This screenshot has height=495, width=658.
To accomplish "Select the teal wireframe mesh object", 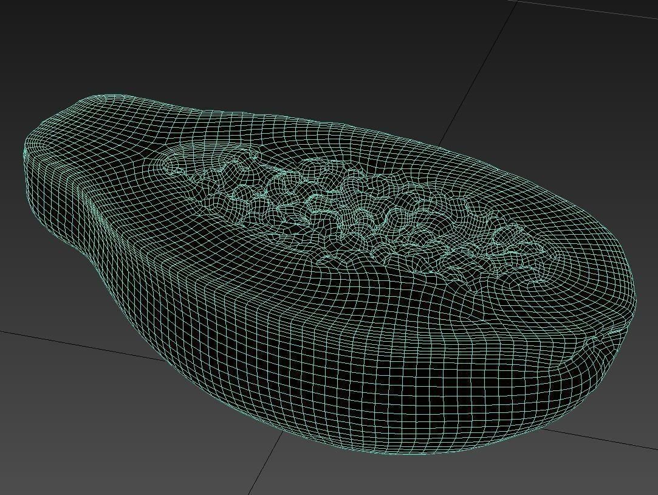I will pos(329,275).
